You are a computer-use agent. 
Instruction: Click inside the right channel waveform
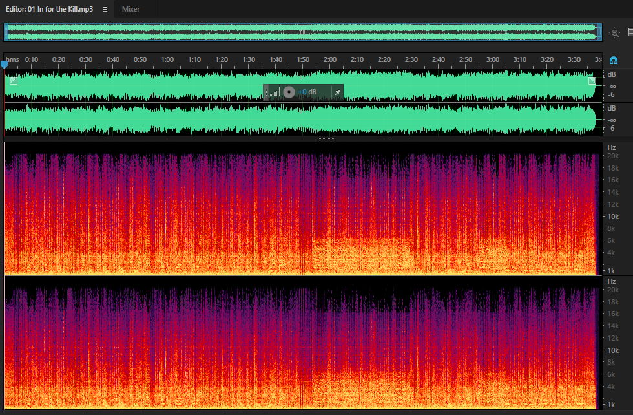point(303,119)
